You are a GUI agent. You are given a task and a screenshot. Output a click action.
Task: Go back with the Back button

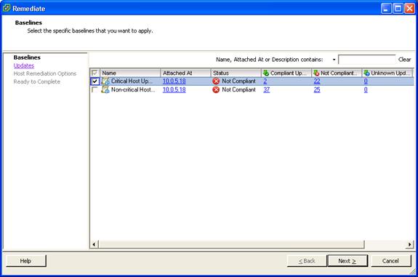[x=307, y=261]
